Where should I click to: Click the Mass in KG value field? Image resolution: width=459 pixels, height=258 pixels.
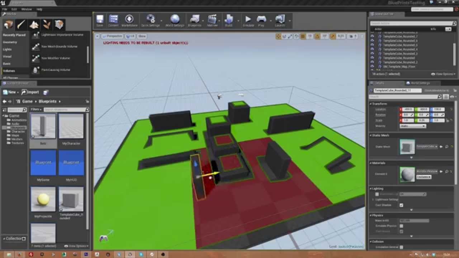(414, 220)
